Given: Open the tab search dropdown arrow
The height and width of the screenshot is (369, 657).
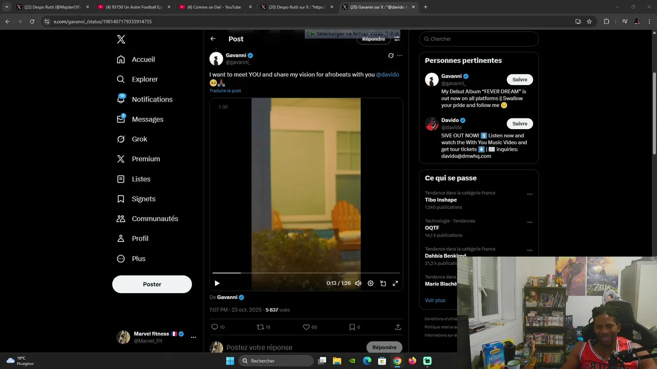Looking at the screenshot, I should 7,7.
